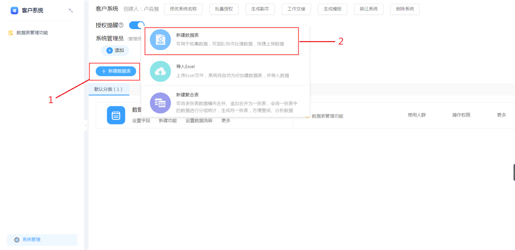
Task: Click the cloud upload icon for 导入Excel
Action: click(160, 71)
